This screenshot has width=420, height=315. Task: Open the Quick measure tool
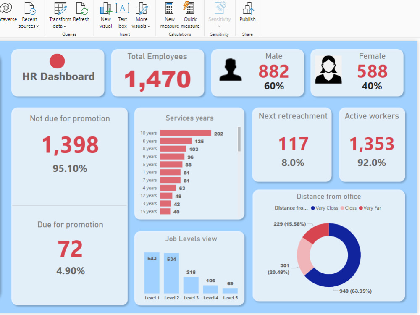coord(190,13)
